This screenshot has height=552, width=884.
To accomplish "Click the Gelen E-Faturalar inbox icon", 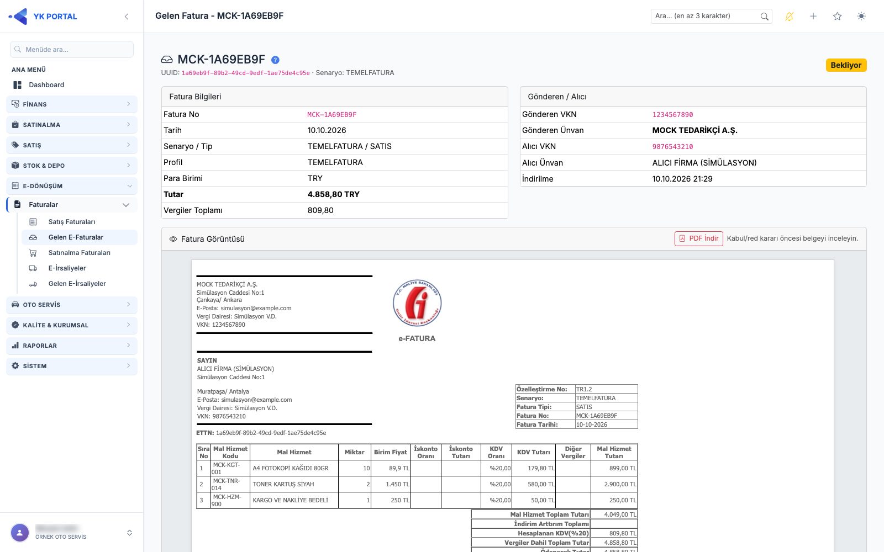I will click(33, 237).
